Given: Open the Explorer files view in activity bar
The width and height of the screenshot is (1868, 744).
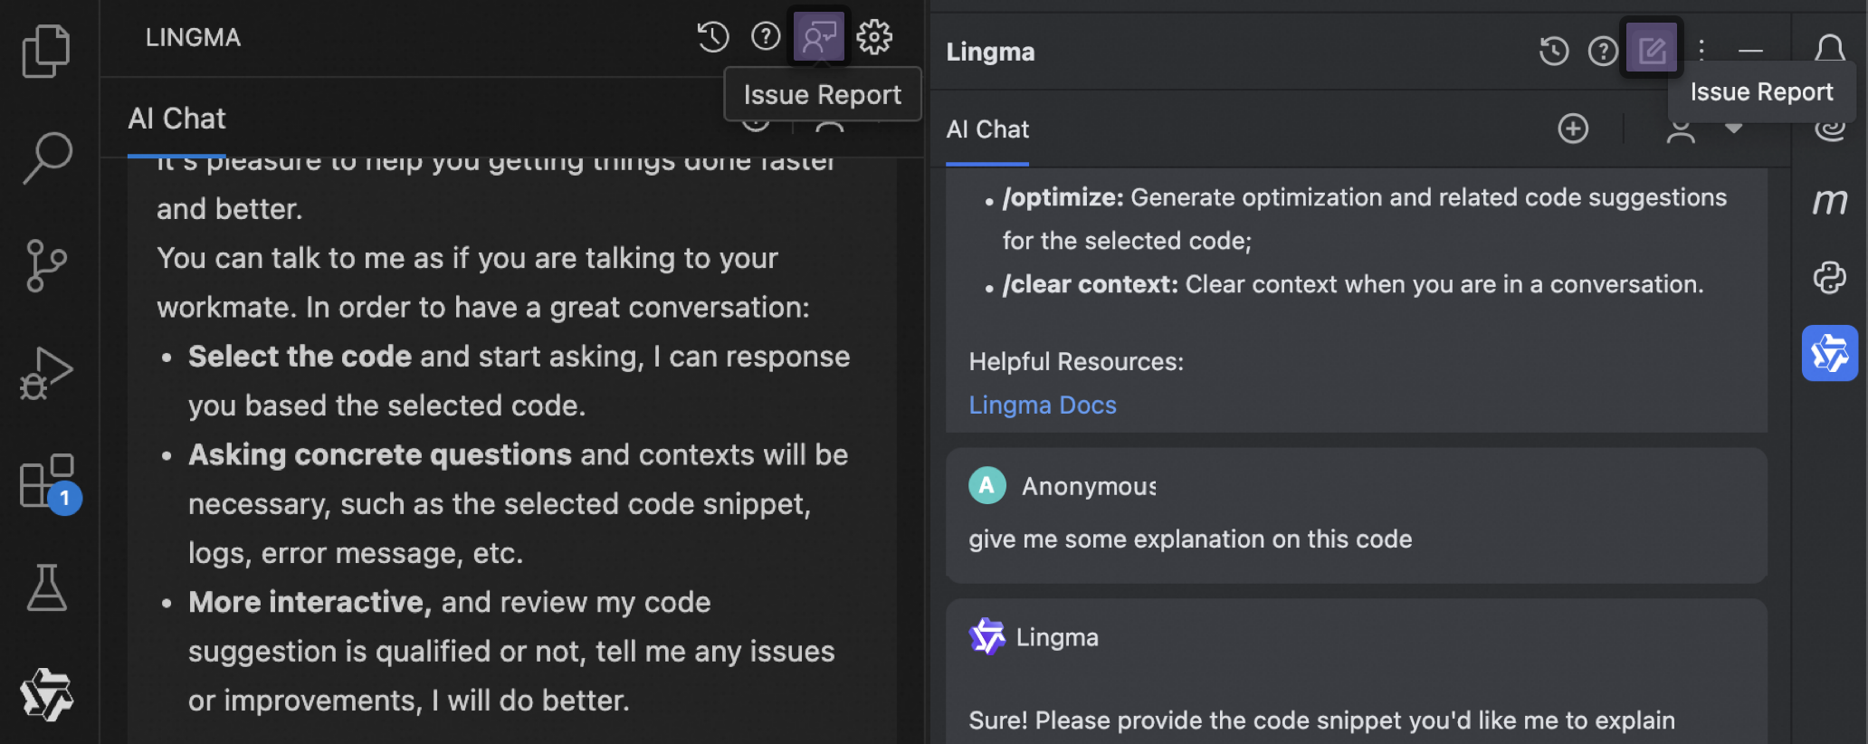Looking at the screenshot, I should tap(45, 51).
